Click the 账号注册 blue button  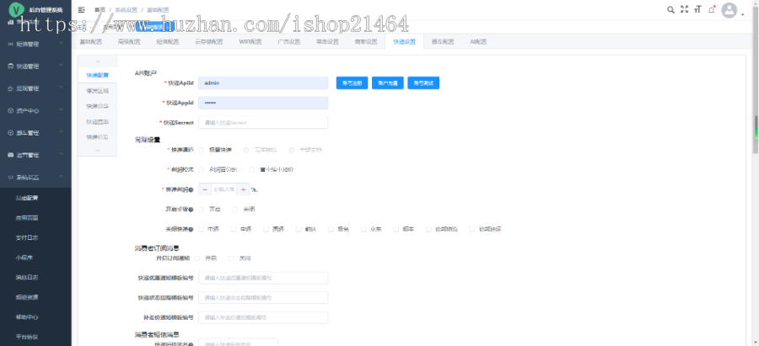353,83
